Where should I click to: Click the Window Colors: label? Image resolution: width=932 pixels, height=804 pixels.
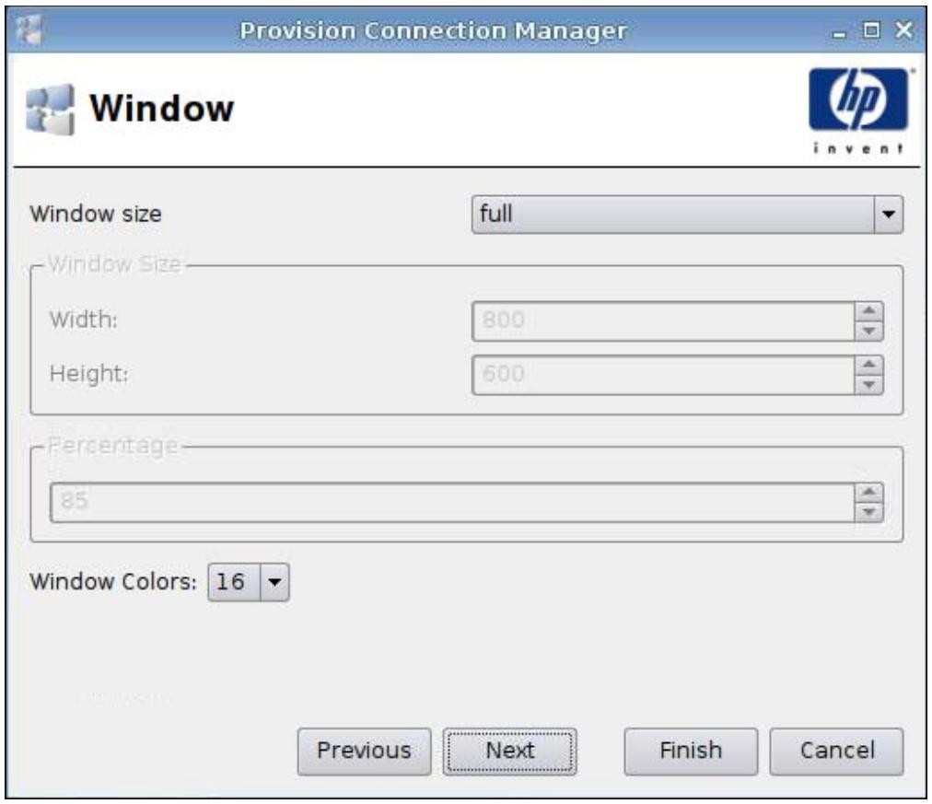coord(113,581)
